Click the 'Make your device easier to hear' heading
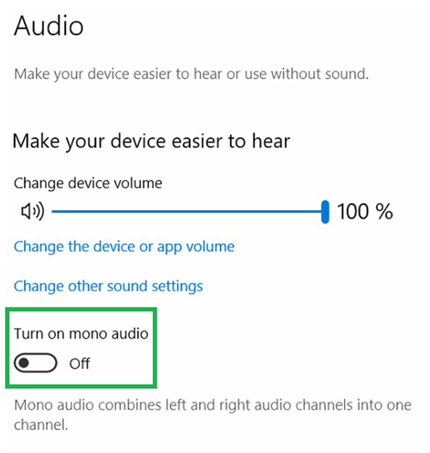The height and width of the screenshot is (453, 430). [151, 141]
